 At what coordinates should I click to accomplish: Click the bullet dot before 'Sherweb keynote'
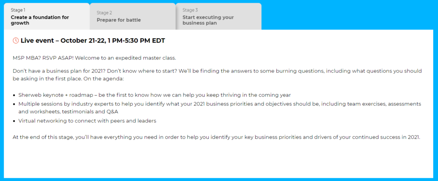tap(14, 95)
